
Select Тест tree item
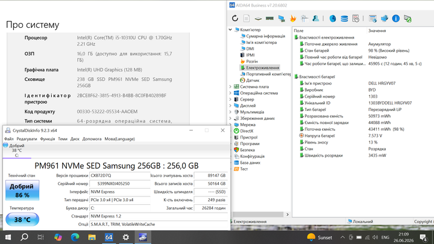click(x=244, y=169)
